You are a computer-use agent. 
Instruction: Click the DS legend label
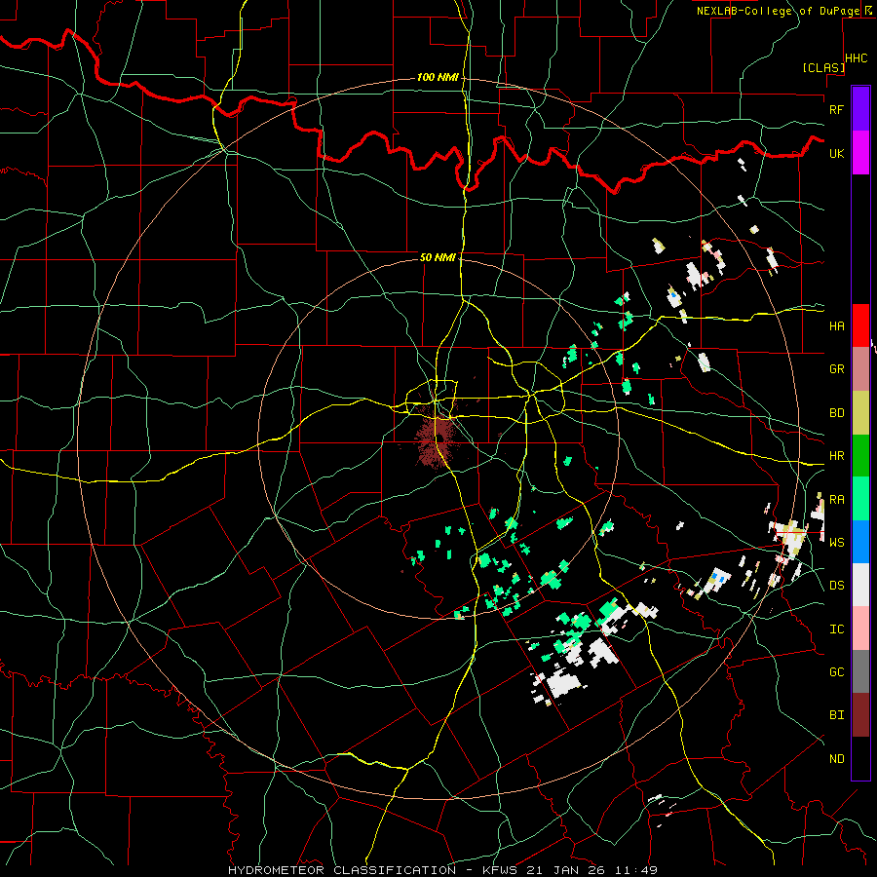[x=836, y=586]
